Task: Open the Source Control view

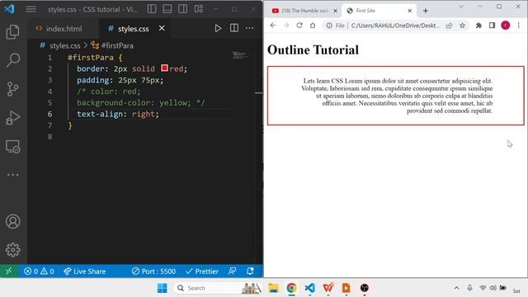Action: (x=13, y=89)
